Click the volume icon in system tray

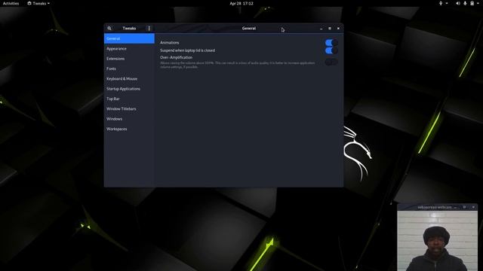(458, 3)
